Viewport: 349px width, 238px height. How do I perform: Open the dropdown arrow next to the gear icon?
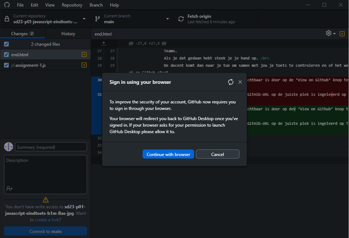334,33
